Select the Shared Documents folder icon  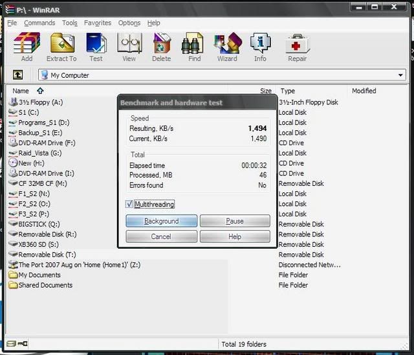click(13, 285)
